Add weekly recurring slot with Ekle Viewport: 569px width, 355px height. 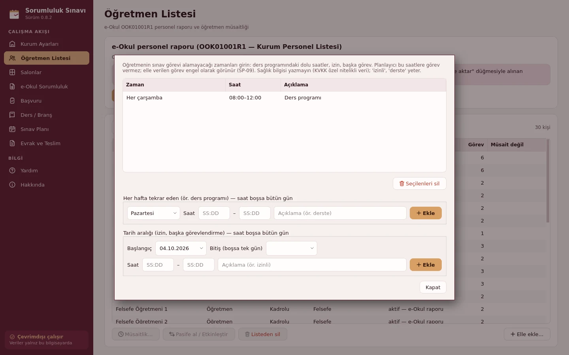(426, 213)
